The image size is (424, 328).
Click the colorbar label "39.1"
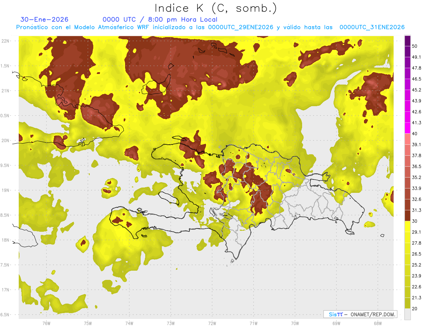tap(417, 144)
